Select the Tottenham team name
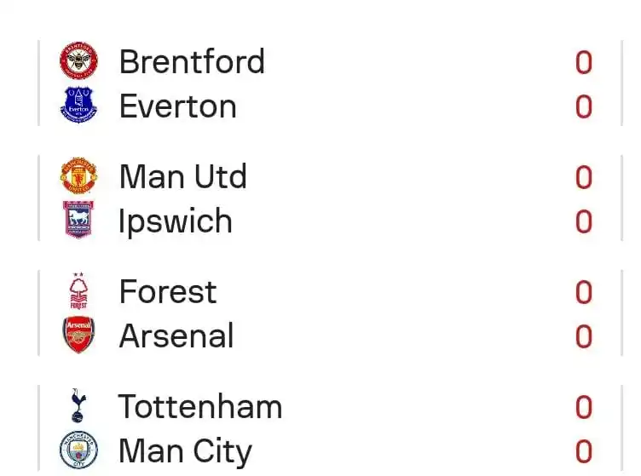The width and height of the screenshot is (641, 476). [200, 406]
